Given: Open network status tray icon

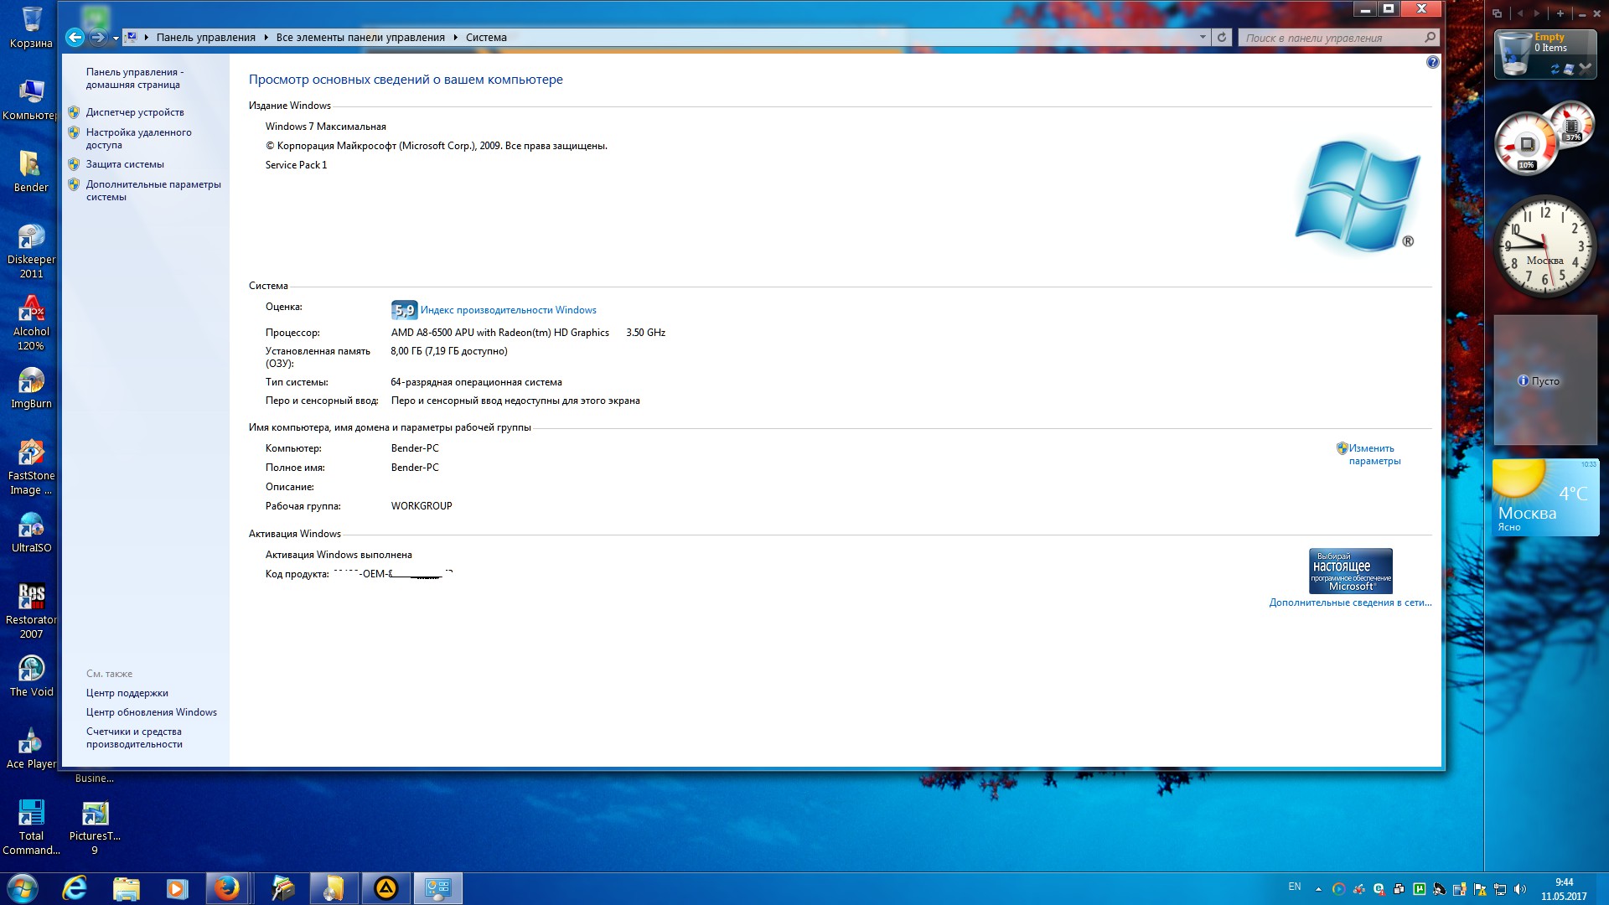Looking at the screenshot, I should click(x=1500, y=889).
